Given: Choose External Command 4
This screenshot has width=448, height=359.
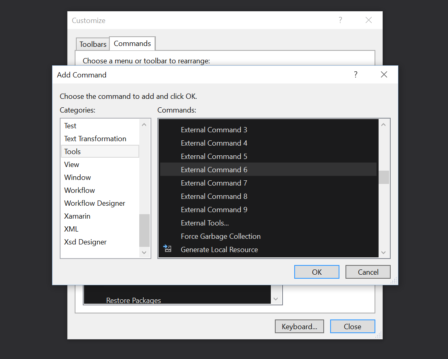Looking at the screenshot, I should point(268,143).
